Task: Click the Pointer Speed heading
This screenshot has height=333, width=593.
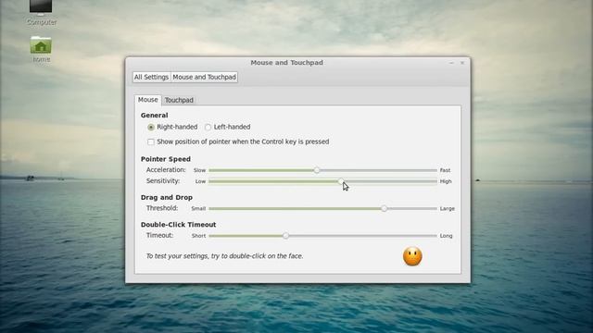Action: (x=166, y=159)
